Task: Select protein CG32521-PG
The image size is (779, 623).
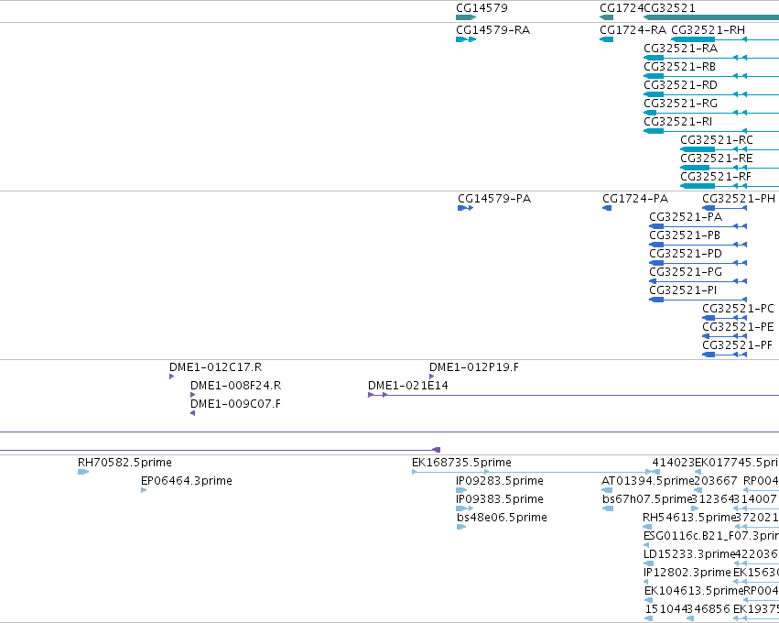Action: tap(686, 272)
